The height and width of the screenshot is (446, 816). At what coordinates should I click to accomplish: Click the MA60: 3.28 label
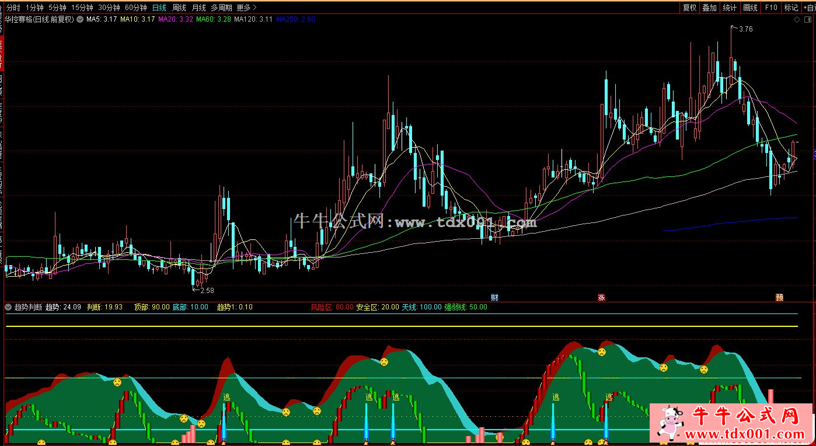coord(214,19)
